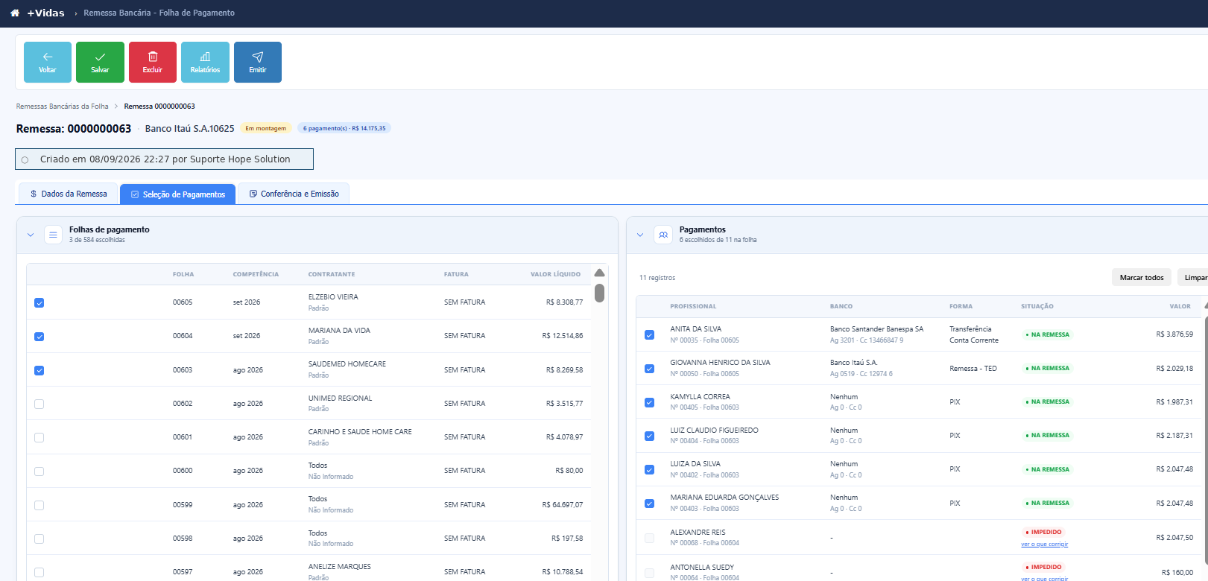Viewport: 1208px width, 581px height.
Task: Click the R$ 64.697,07 value cell
Action: tap(563, 505)
